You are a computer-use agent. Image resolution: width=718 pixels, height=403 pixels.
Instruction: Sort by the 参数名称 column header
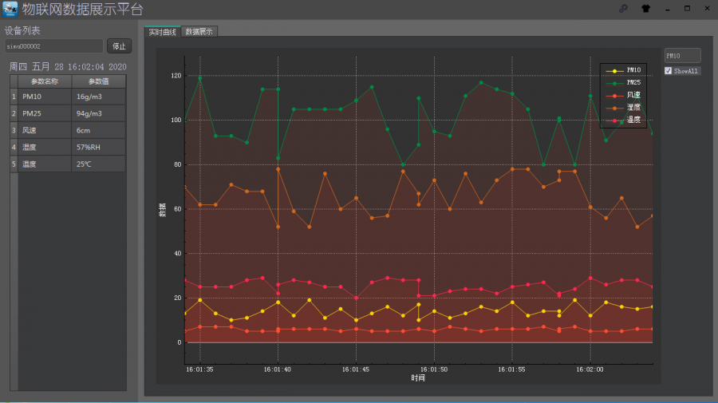pyautogui.click(x=45, y=81)
